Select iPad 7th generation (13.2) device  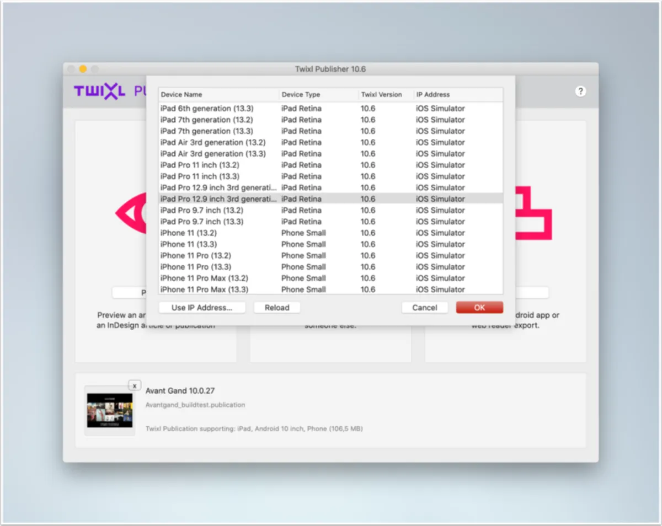330,120
